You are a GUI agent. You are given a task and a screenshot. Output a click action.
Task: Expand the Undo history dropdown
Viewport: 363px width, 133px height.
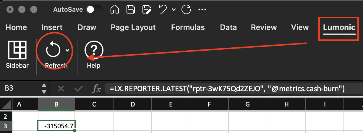pyautogui.click(x=174, y=10)
